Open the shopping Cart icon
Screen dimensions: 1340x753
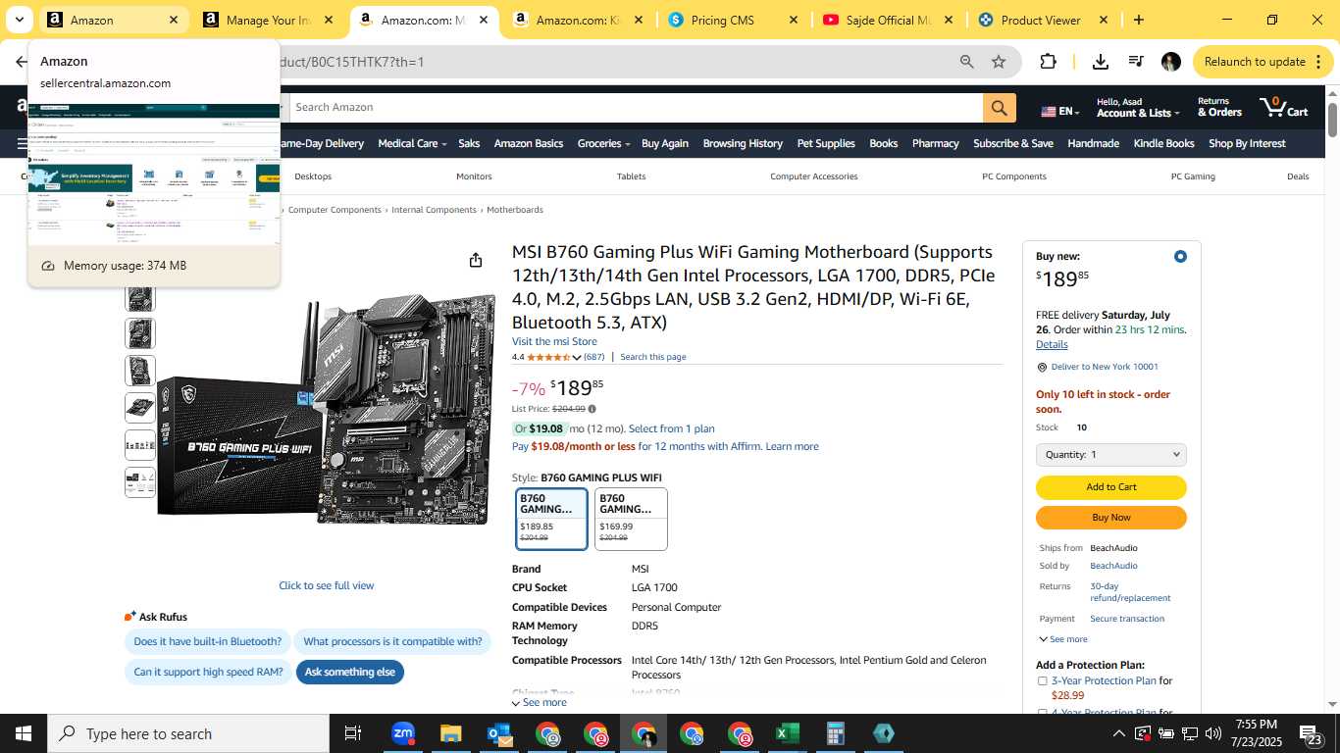pyautogui.click(x=1285, y=106)
